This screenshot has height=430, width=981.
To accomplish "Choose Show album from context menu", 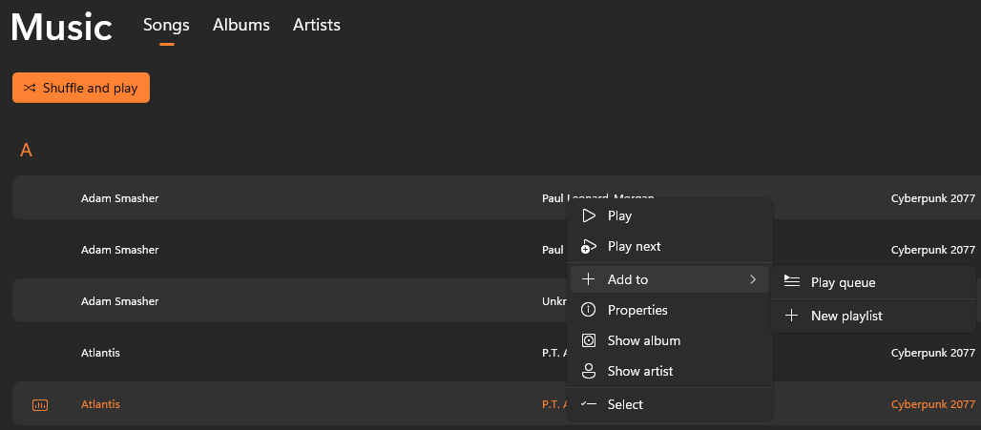I will (643, 340).
